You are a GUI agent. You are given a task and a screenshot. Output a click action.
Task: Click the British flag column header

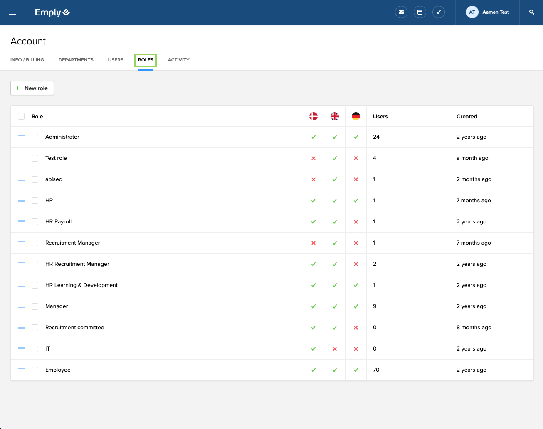[x=334, y=116]
